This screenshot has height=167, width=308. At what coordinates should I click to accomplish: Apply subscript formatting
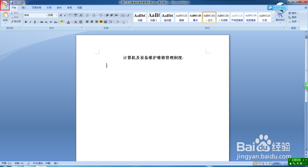point(46,22)
